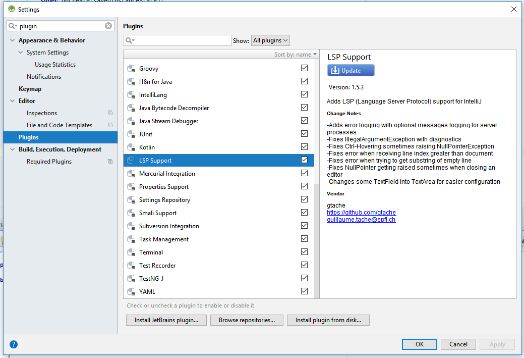
Task: Select Keymap in the settings tree
Action: (x=30, y=89)
